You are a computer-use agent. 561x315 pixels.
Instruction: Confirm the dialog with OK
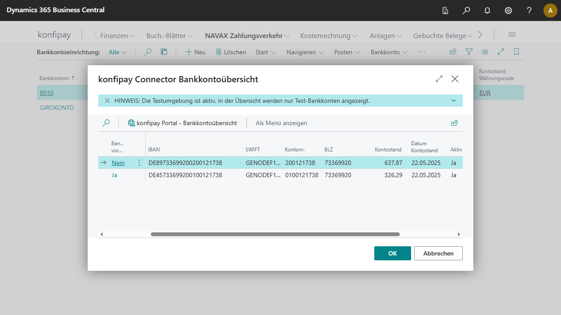(x=392, y=253)
